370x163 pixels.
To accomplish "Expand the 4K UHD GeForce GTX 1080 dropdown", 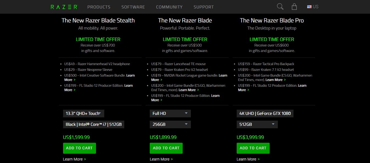I will coord(265,113).
